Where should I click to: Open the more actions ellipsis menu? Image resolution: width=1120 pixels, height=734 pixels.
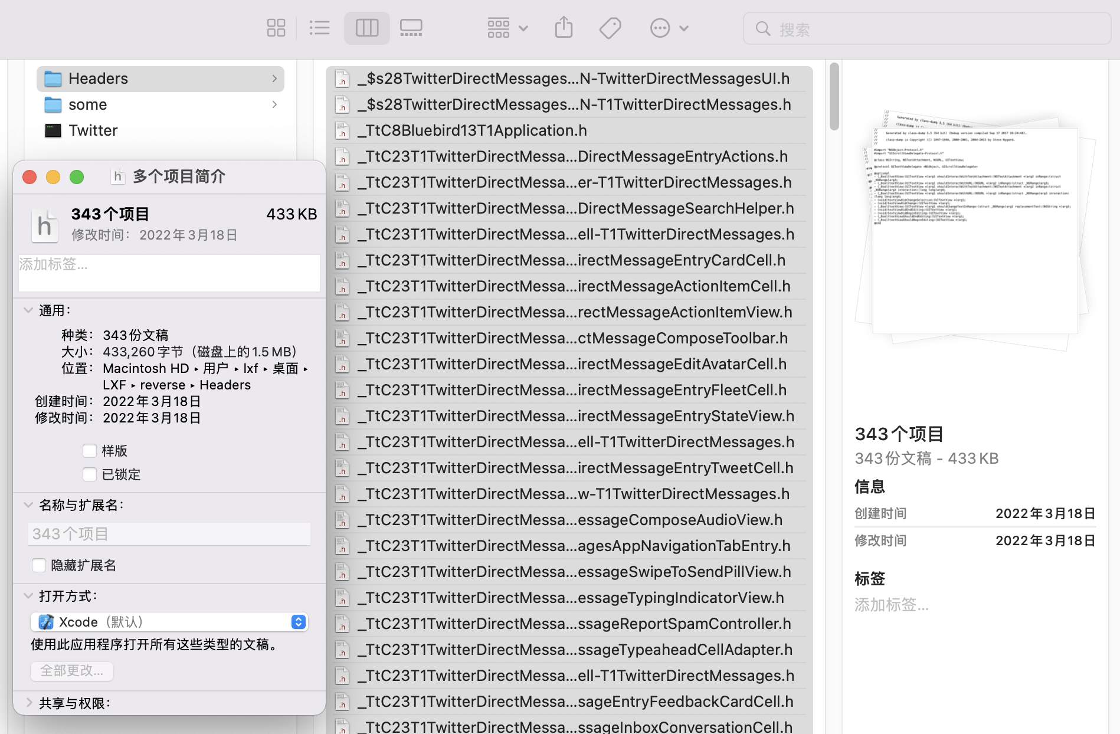669,28
